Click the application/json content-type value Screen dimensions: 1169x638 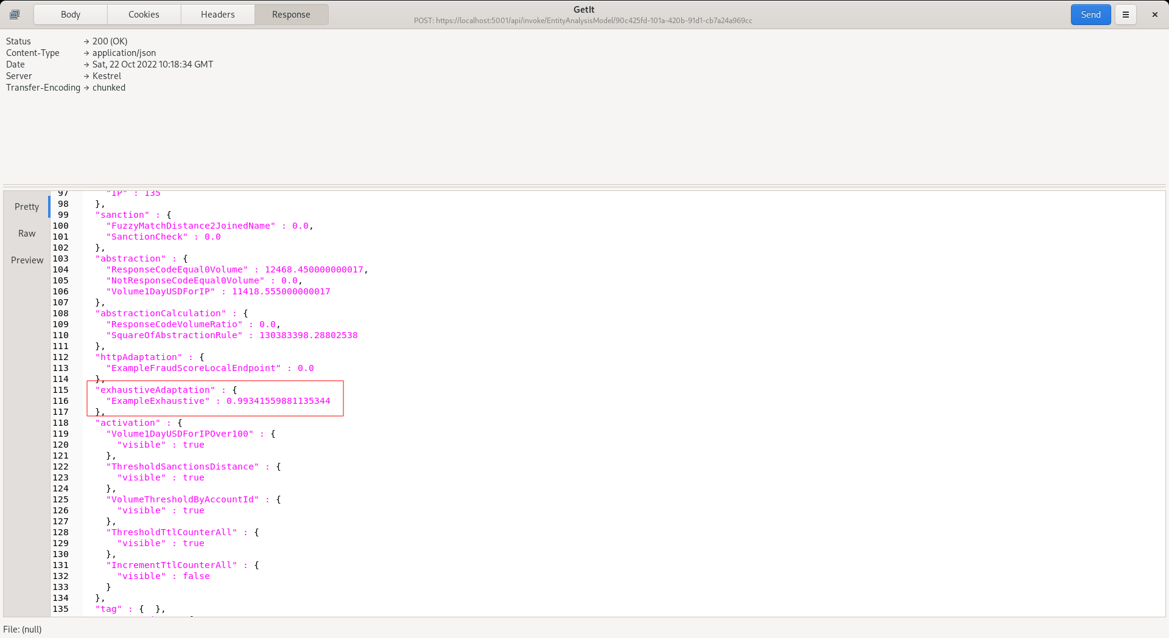[124, 53]
